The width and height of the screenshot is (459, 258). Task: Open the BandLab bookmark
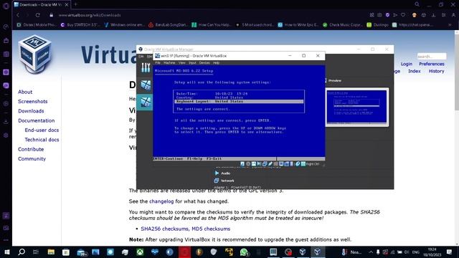click(x=169, y=25)
